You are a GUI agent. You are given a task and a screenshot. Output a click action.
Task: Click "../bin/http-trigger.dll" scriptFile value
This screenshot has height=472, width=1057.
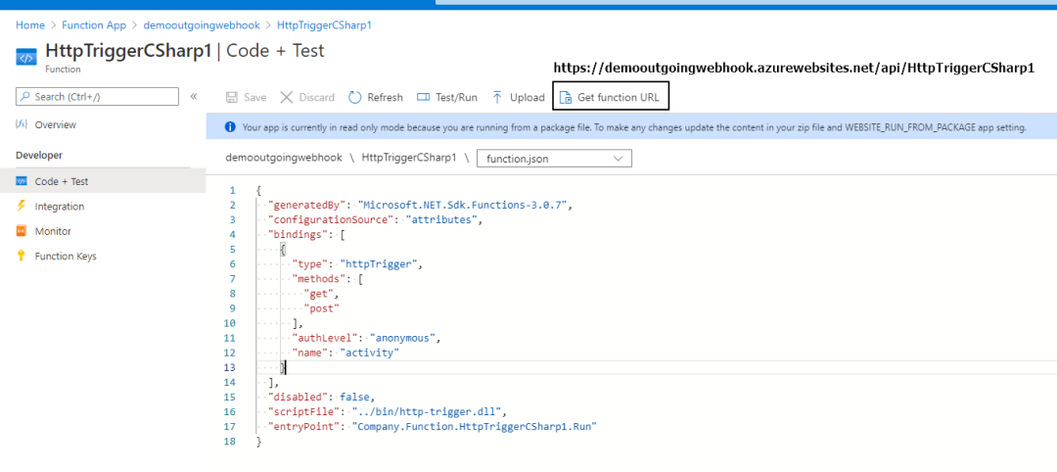tap(428, 411)
